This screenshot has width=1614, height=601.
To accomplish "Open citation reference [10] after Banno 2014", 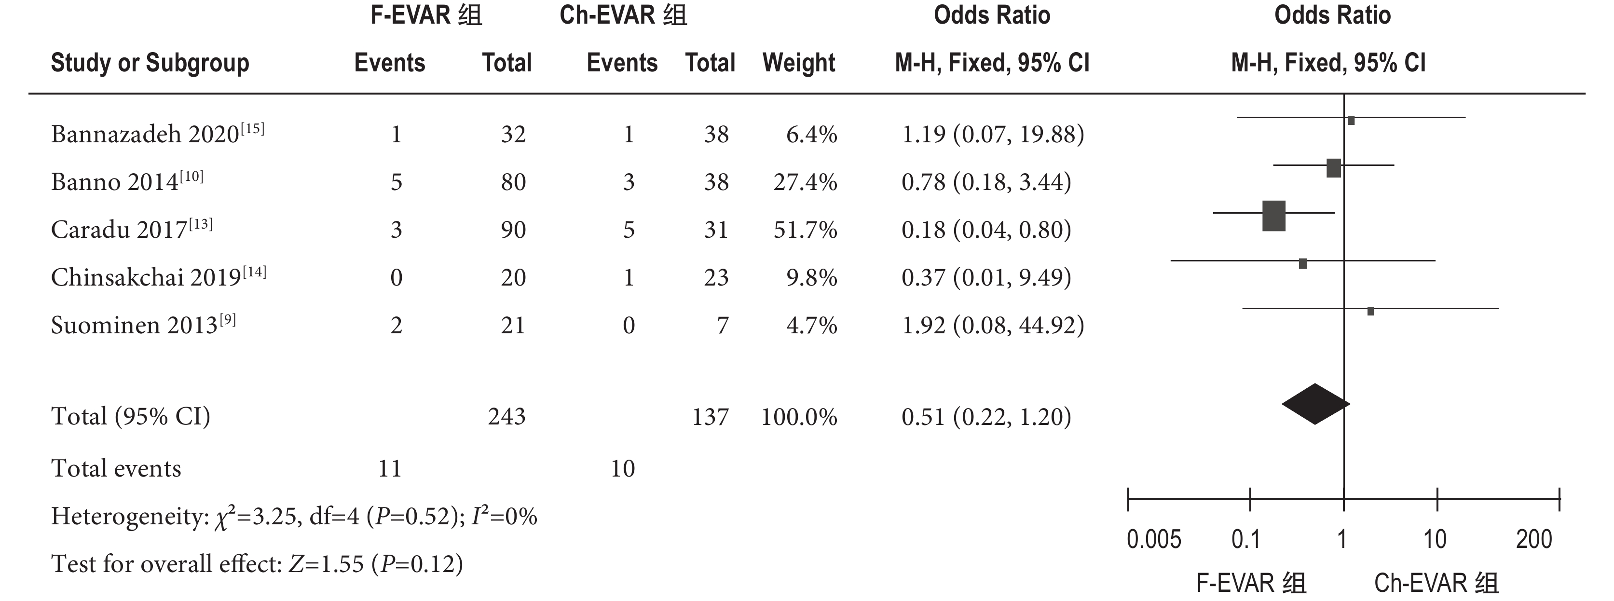I will (191, 176).
